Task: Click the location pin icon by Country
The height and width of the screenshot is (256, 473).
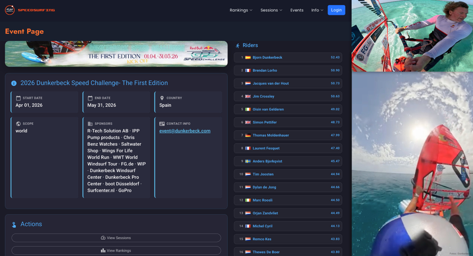Action: click(162, 98)
